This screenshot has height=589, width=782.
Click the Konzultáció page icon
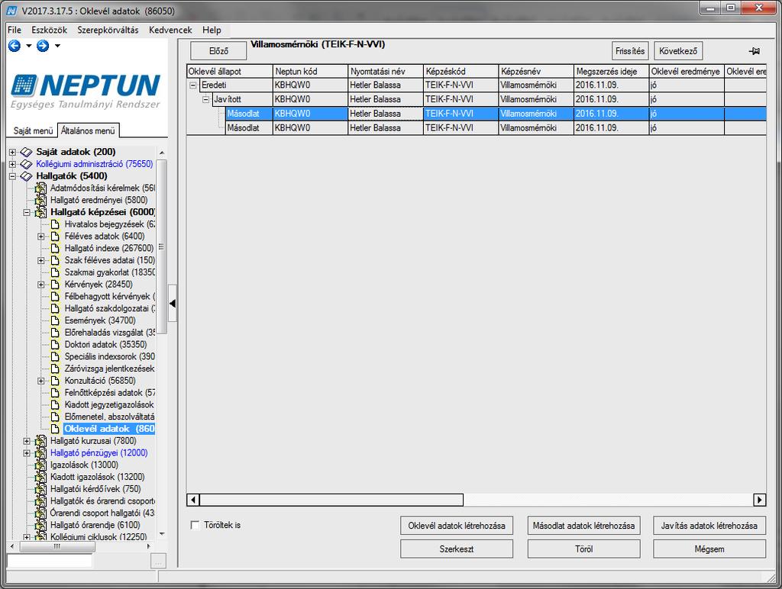point(55,381)
